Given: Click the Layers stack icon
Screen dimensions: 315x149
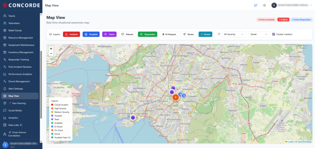Looking at the screenshot, I should (x=50, y=34).
